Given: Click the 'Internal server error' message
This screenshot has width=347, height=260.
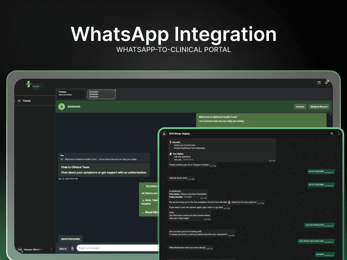Looking at the screenshot, I should pyautogui.click(x=181, y=178).
